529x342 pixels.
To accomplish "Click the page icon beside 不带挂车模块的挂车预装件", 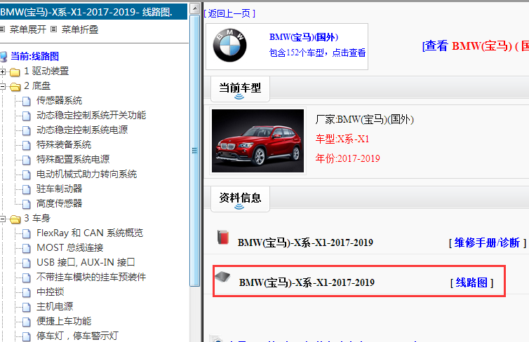I will pos(27,278).
